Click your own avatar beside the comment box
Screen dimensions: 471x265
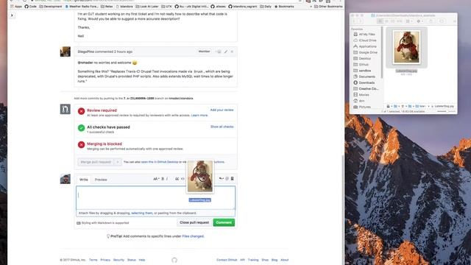point(65,179)
